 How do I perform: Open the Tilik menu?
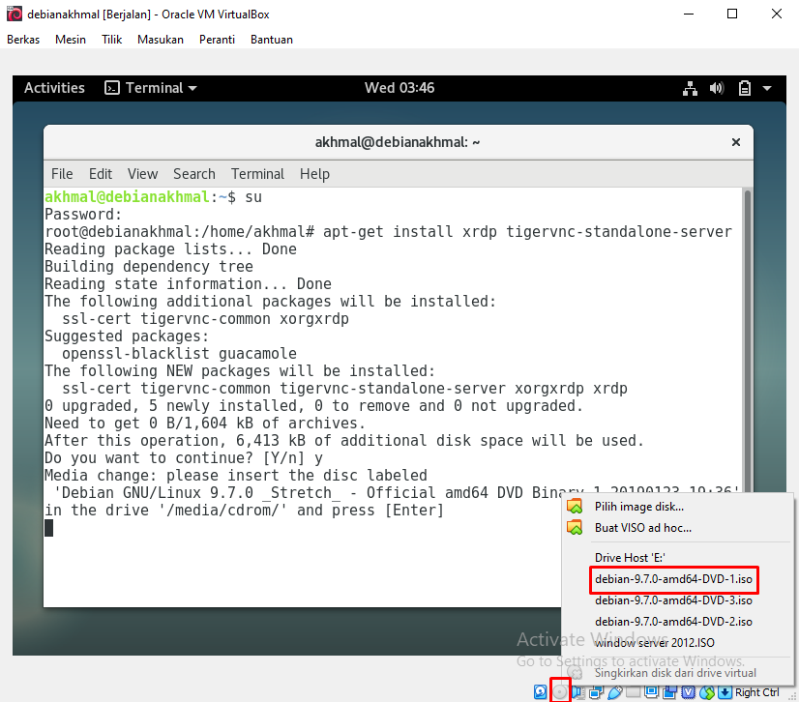111,40
